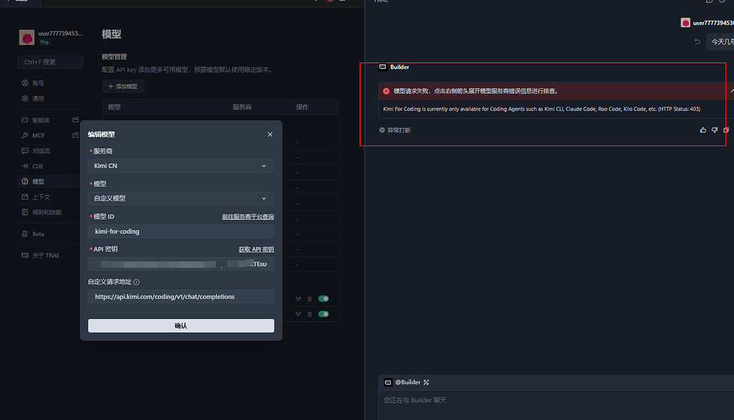Focus the Ctrl+F 搜索 box
Viewport: 734px width, 420px height.
50,62
